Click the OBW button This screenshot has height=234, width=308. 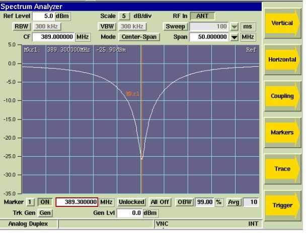[184, 202]
